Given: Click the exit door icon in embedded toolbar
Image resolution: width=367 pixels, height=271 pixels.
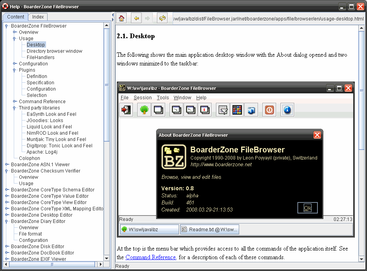Looking at the screenshot, I should 126,110.
